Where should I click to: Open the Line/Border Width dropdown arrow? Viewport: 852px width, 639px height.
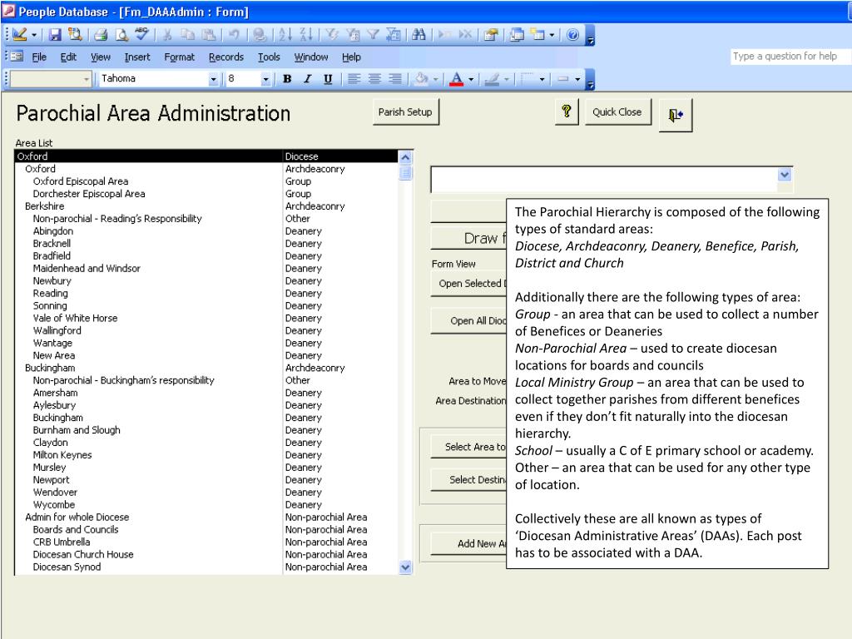tap(542, 79)
